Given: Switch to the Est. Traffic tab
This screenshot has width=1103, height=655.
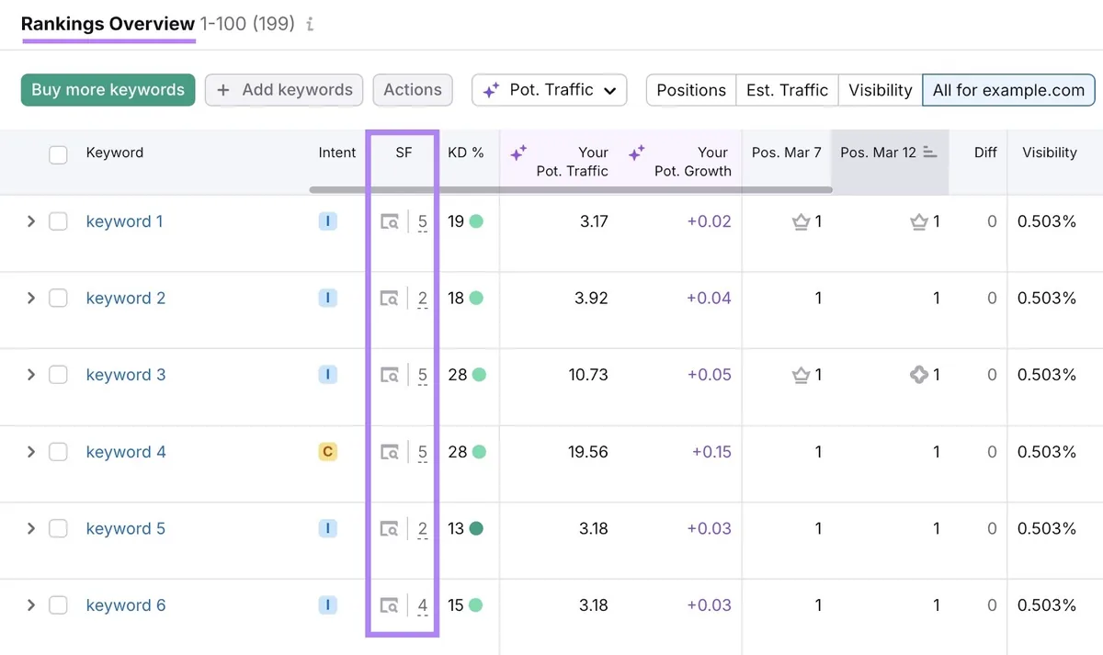Looking at the screenshot, I should 787,90.
